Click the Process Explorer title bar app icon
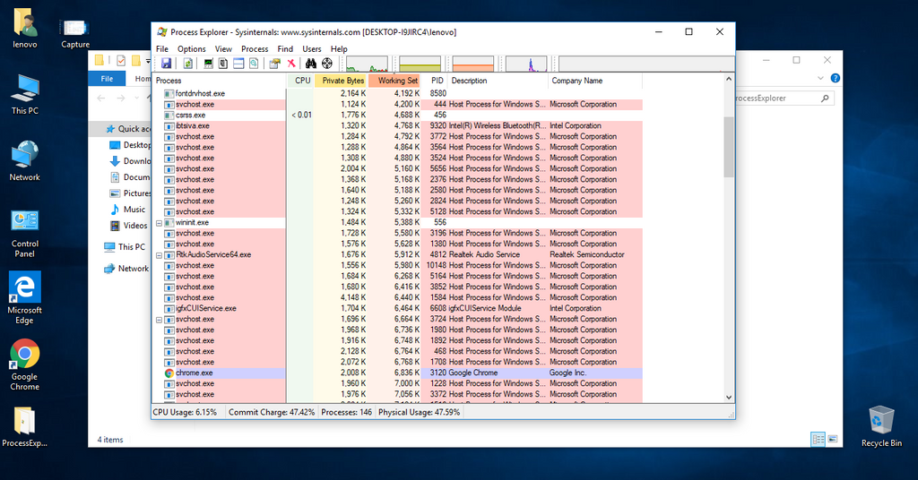This screenshot has height=480, width=918. 162,32
